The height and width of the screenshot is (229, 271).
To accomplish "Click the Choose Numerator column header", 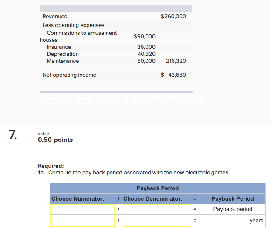I will coord(78,199).
